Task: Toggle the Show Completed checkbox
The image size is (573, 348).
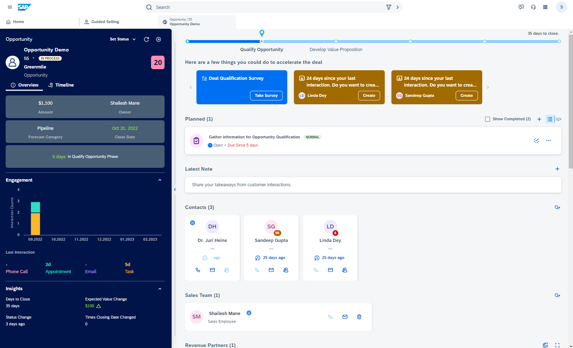Action: tap(488, 119)
